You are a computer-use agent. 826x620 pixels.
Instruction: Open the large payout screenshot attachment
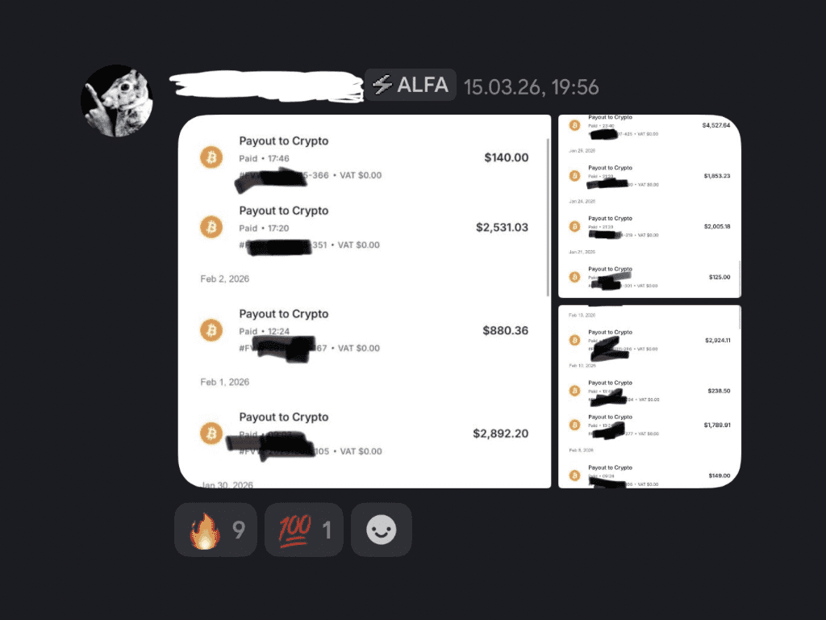click(365, 301)
